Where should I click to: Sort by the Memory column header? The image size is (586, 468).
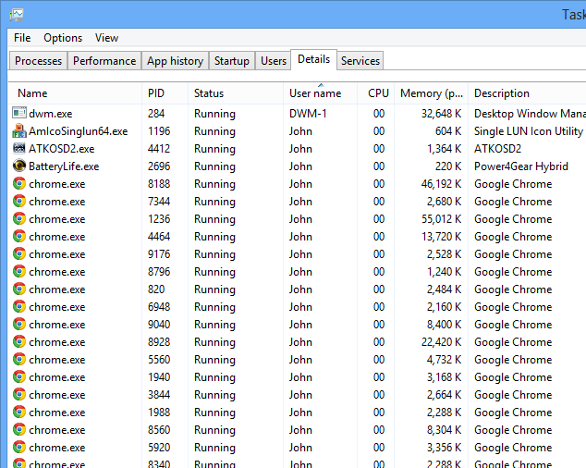pos(432,93)
